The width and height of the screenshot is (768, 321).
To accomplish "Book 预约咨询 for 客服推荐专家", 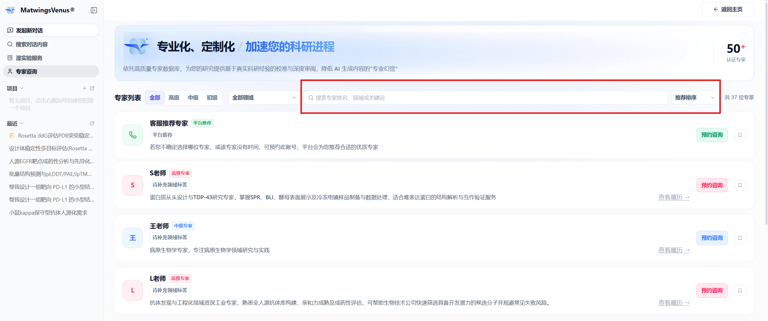I will (x=712, y=135).
